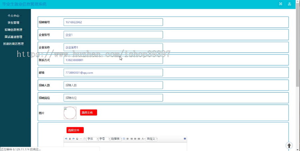Click 选择文件 button next to image preview

[88, 113]
